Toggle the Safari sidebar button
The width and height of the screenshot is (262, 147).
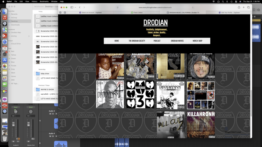[72, 7]
